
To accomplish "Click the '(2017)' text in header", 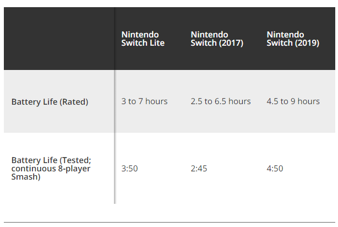I will coord(231,43).
